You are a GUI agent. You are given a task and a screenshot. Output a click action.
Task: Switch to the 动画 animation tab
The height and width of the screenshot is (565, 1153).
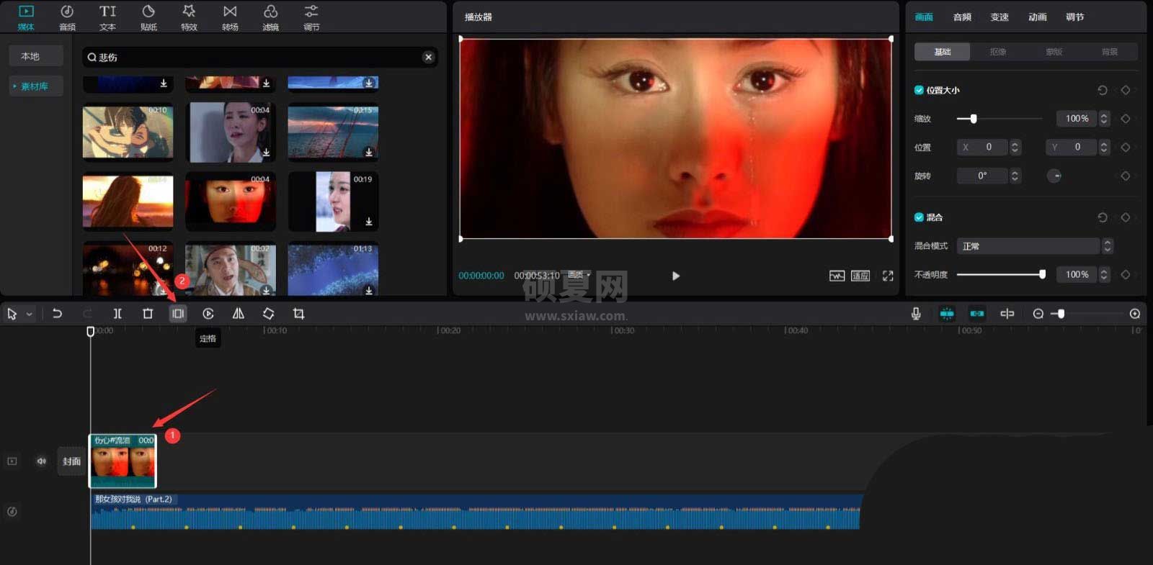point(1038,17)
